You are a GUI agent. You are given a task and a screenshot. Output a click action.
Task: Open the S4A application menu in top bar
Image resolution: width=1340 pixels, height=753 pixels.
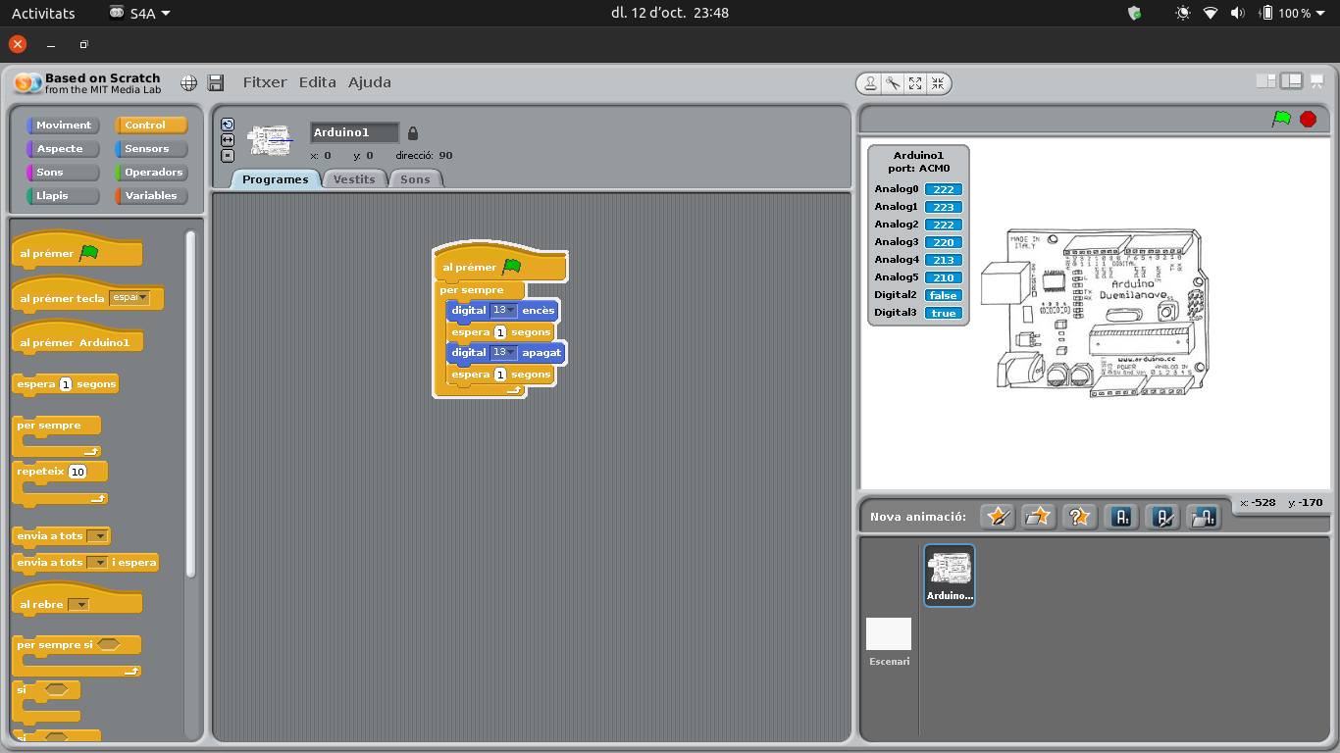[139, 13]
